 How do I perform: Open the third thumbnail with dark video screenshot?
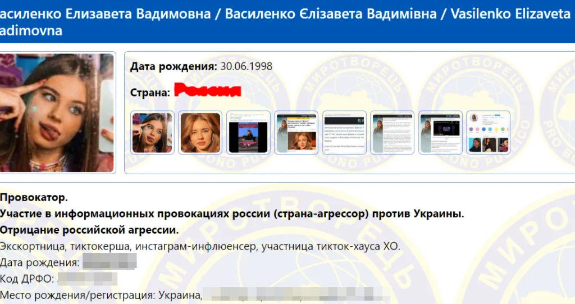248,133
